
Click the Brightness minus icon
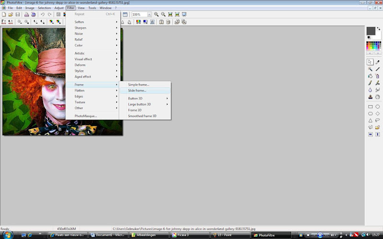20,22
